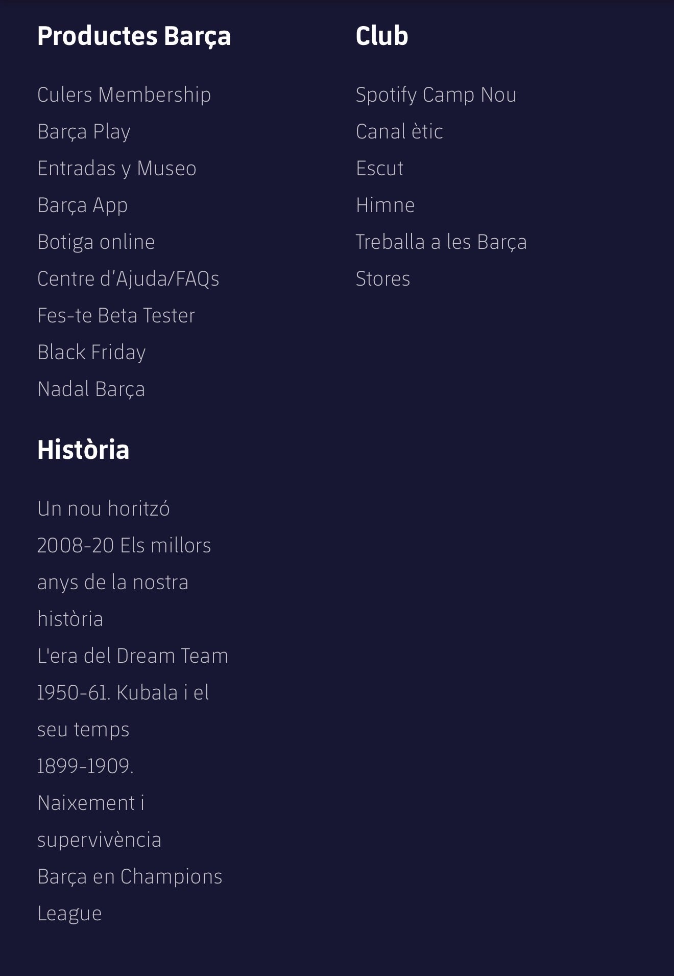674x976 pixels.
Task: Open Un nou horitzó history link
Action: tap(104, 509)
